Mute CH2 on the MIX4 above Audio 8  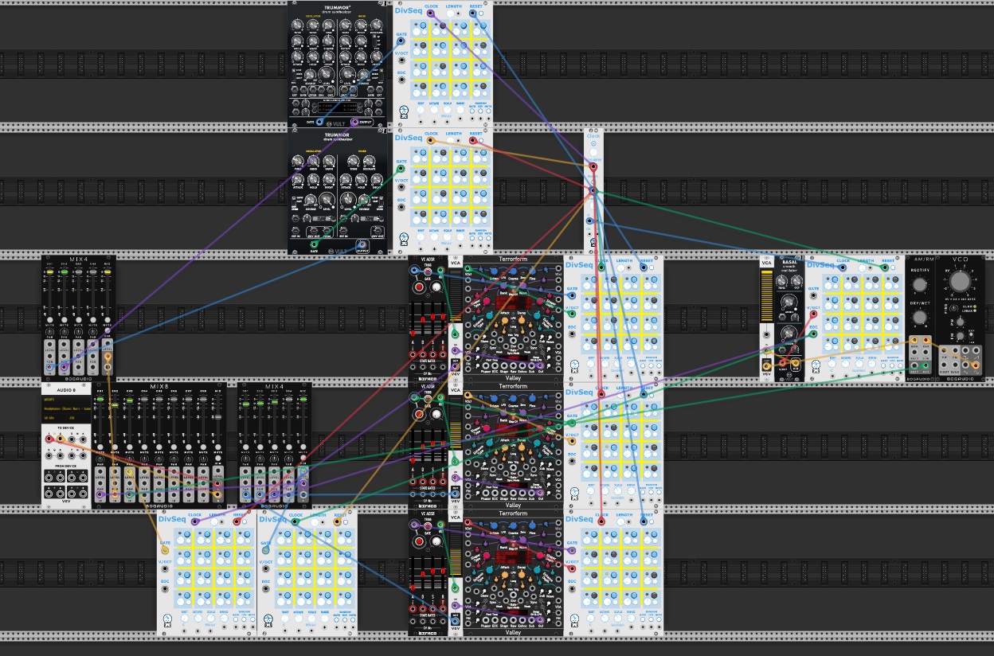[65, 320]
